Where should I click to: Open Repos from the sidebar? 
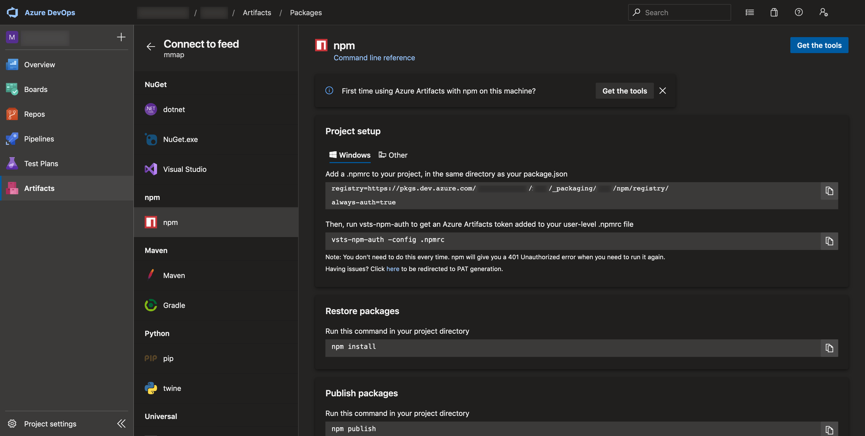[34, 114]
